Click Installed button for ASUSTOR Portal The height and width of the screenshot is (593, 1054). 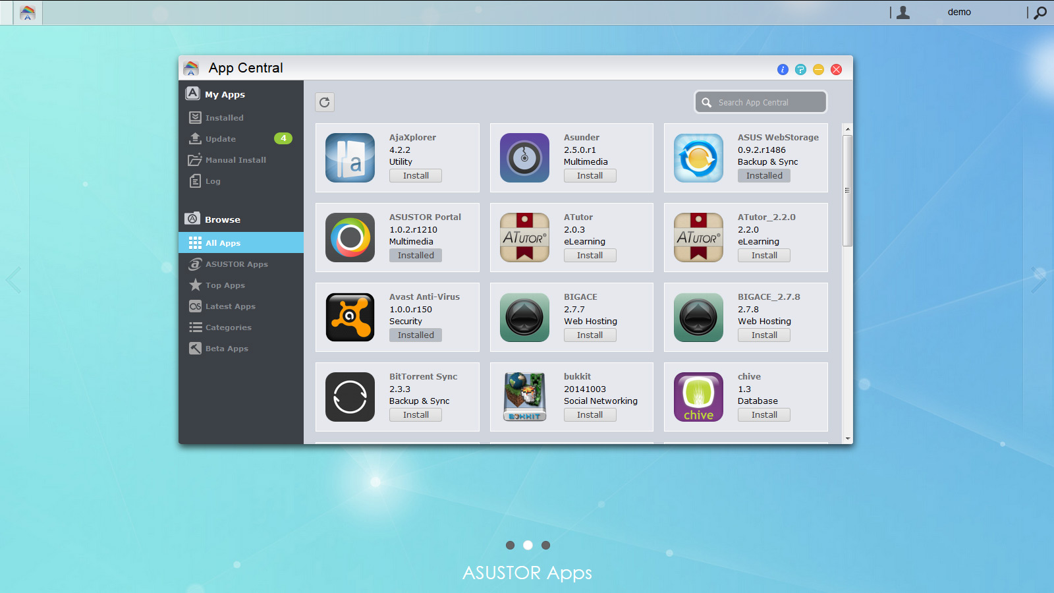416,256
